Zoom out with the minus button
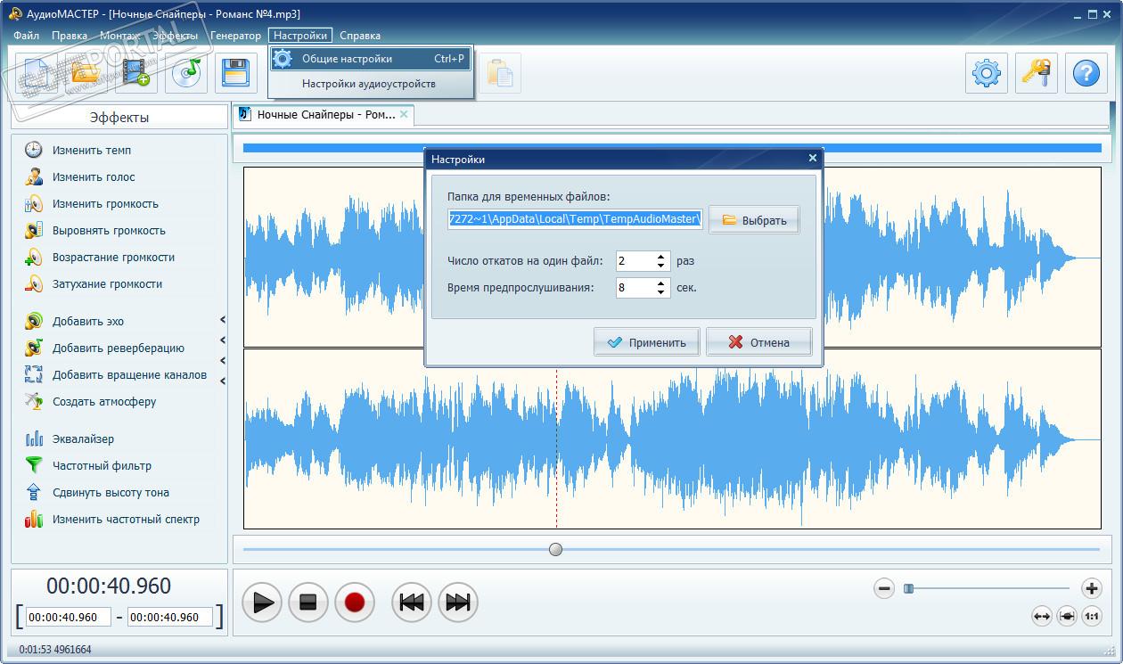The height and width of the screenshot is (664, 1123). [x=884, y=588]
